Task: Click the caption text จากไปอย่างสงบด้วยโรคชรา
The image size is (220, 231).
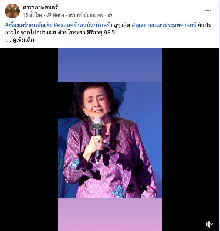Action: pyautogui.click(x=53, y=33)
